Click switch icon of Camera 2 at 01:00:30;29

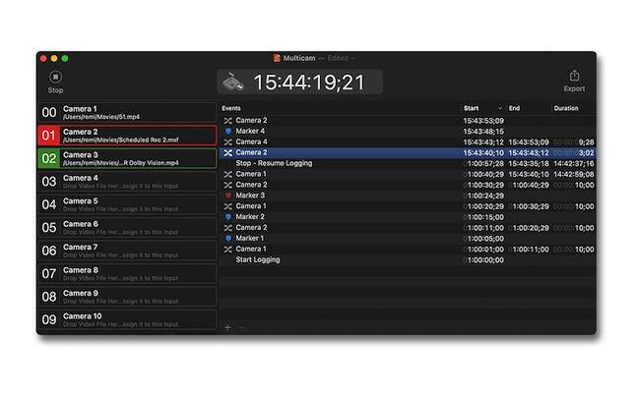[227, 185]
